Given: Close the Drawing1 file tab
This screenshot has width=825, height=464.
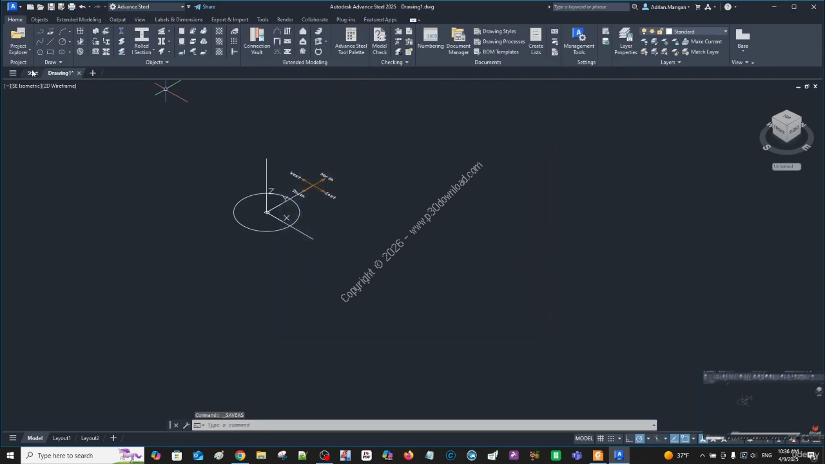Looking at the screenshot, I should click(79, 73).
